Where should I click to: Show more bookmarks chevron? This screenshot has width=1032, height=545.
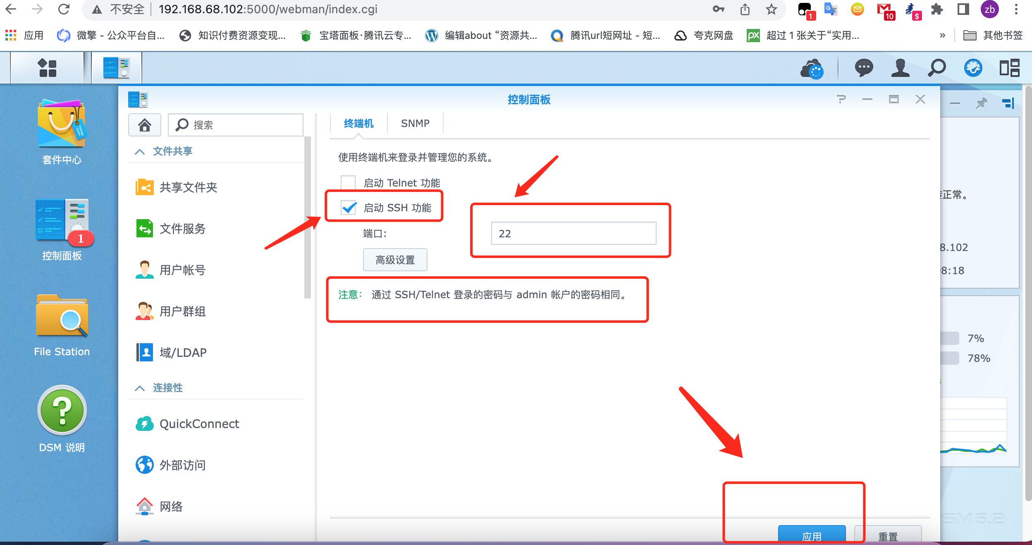pyautogui.click(x=942, y=36)
